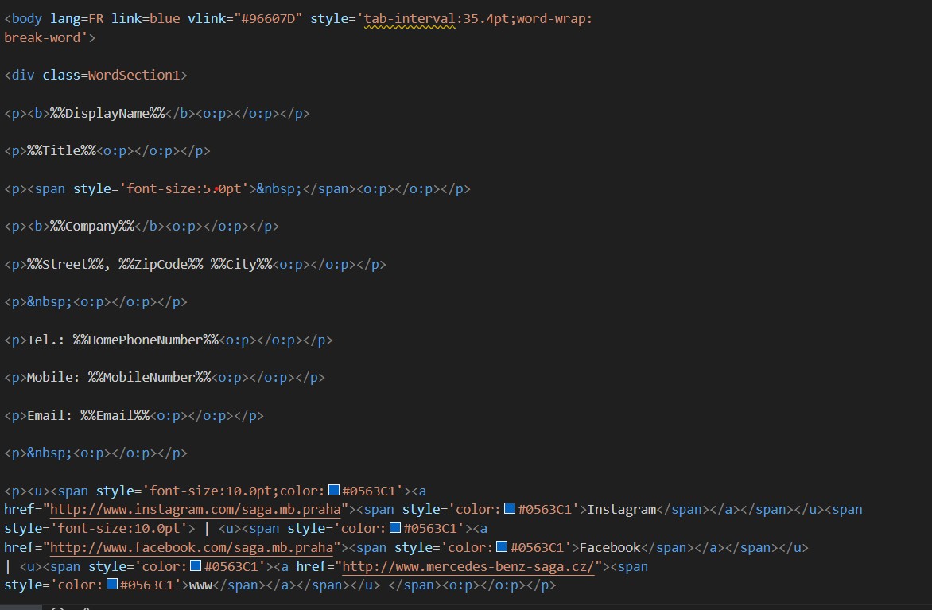The width and height of the screenshot is (932, 610).
Task: Click color swatch after font-size:10.0pt;color:
Action: tap(334, 491)
